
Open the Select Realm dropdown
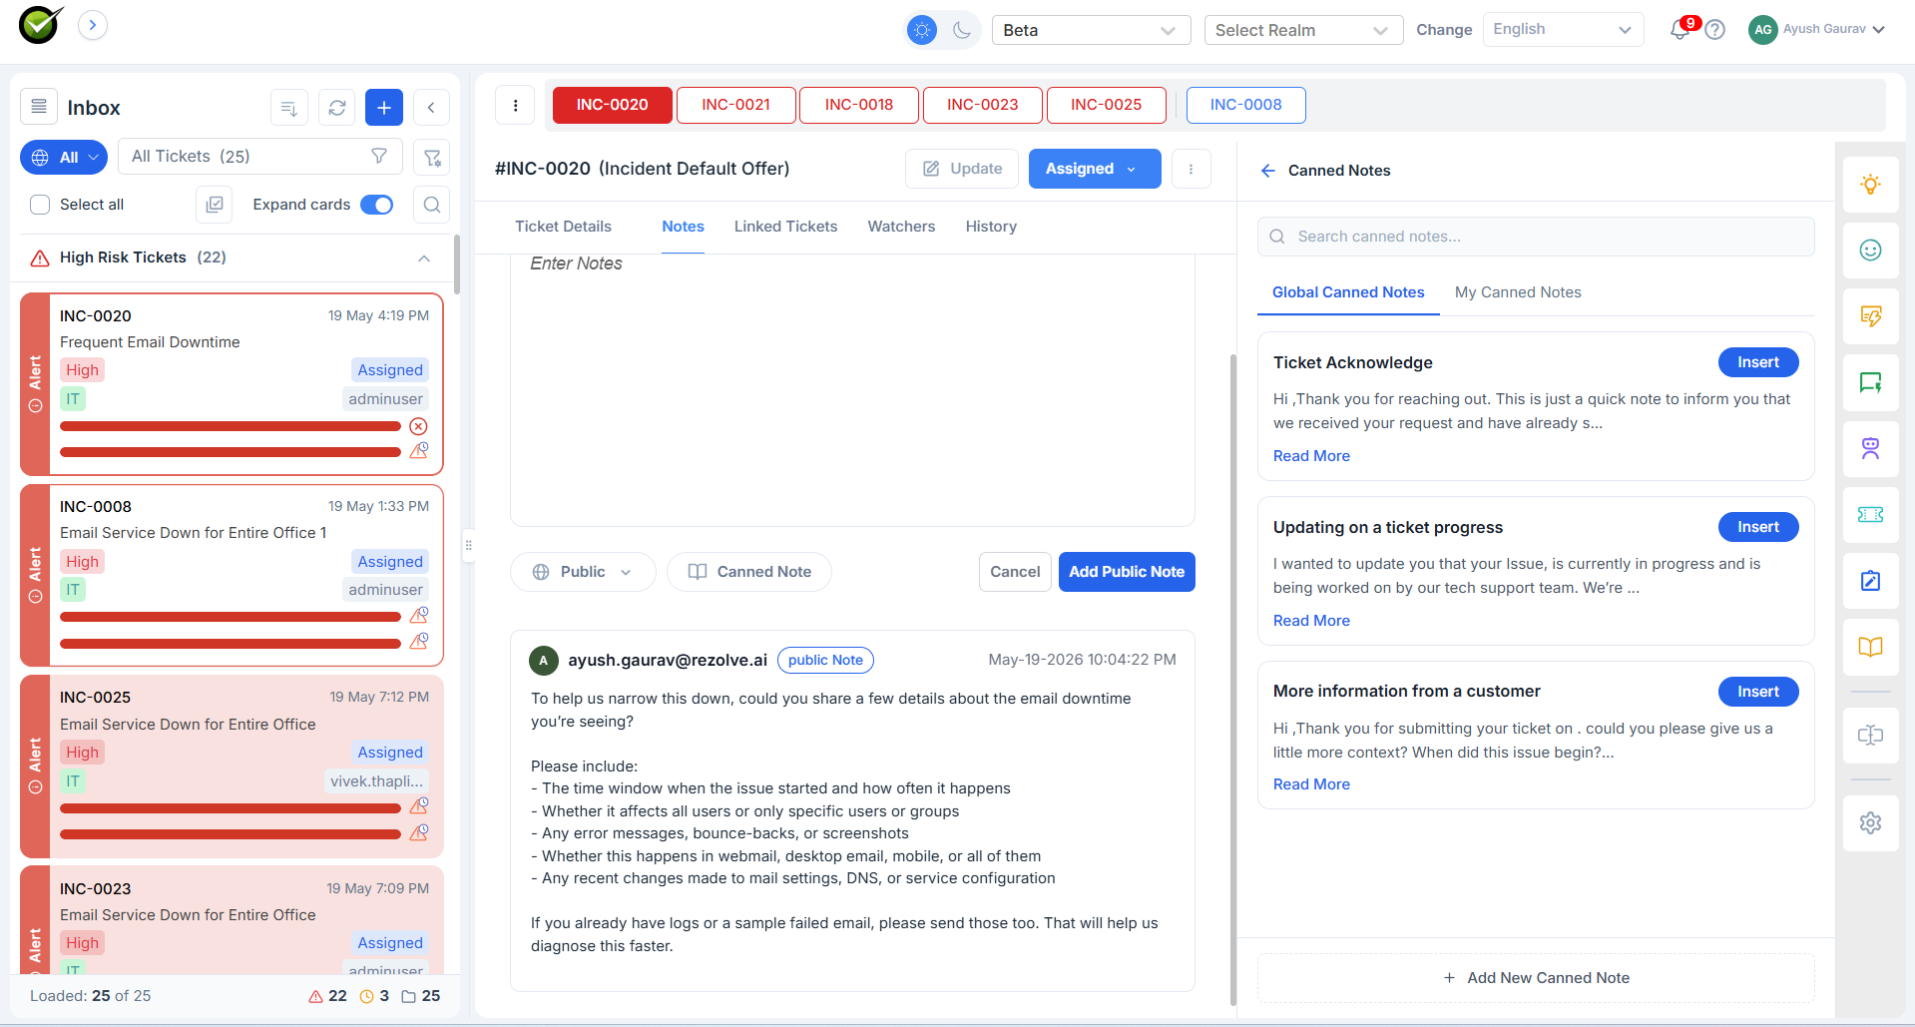[1303, 30]
